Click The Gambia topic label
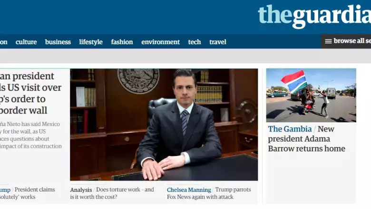371x209 pixels. [x=290, y=129]
